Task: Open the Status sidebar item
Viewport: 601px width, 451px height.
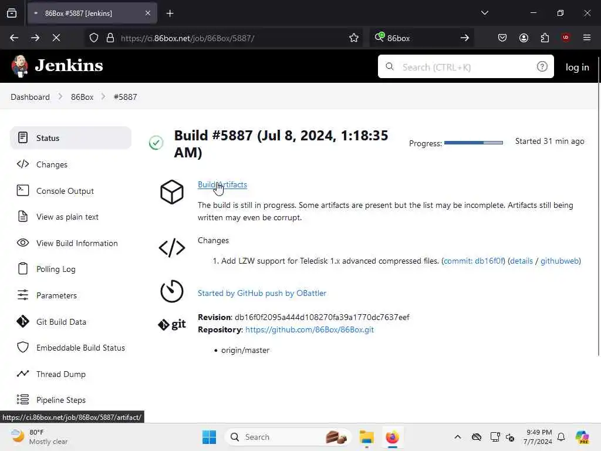Action: coord(70,137)
